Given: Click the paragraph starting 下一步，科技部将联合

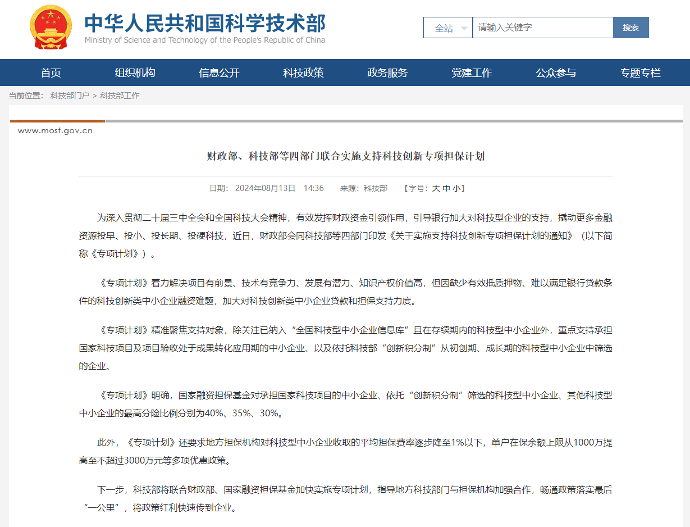Looking at the screenshot, I should pyautogui.click(x=346, y=499).
